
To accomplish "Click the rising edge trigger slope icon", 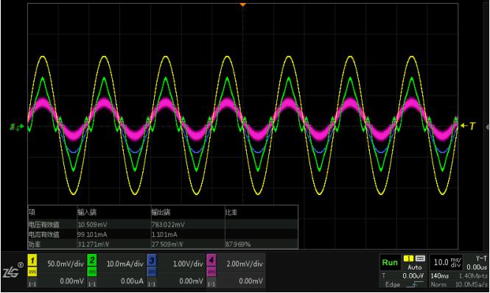I will 414,285.
